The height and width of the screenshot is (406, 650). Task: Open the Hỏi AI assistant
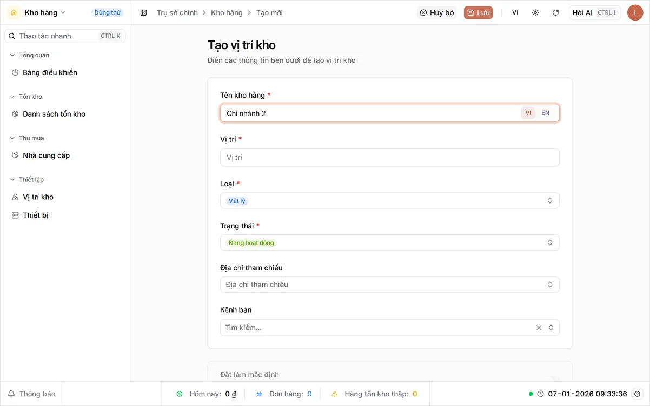click(x=595, y=12)
